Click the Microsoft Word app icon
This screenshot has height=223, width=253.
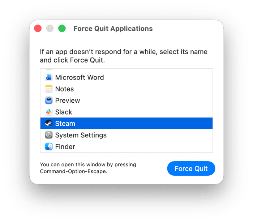[48, 77]
